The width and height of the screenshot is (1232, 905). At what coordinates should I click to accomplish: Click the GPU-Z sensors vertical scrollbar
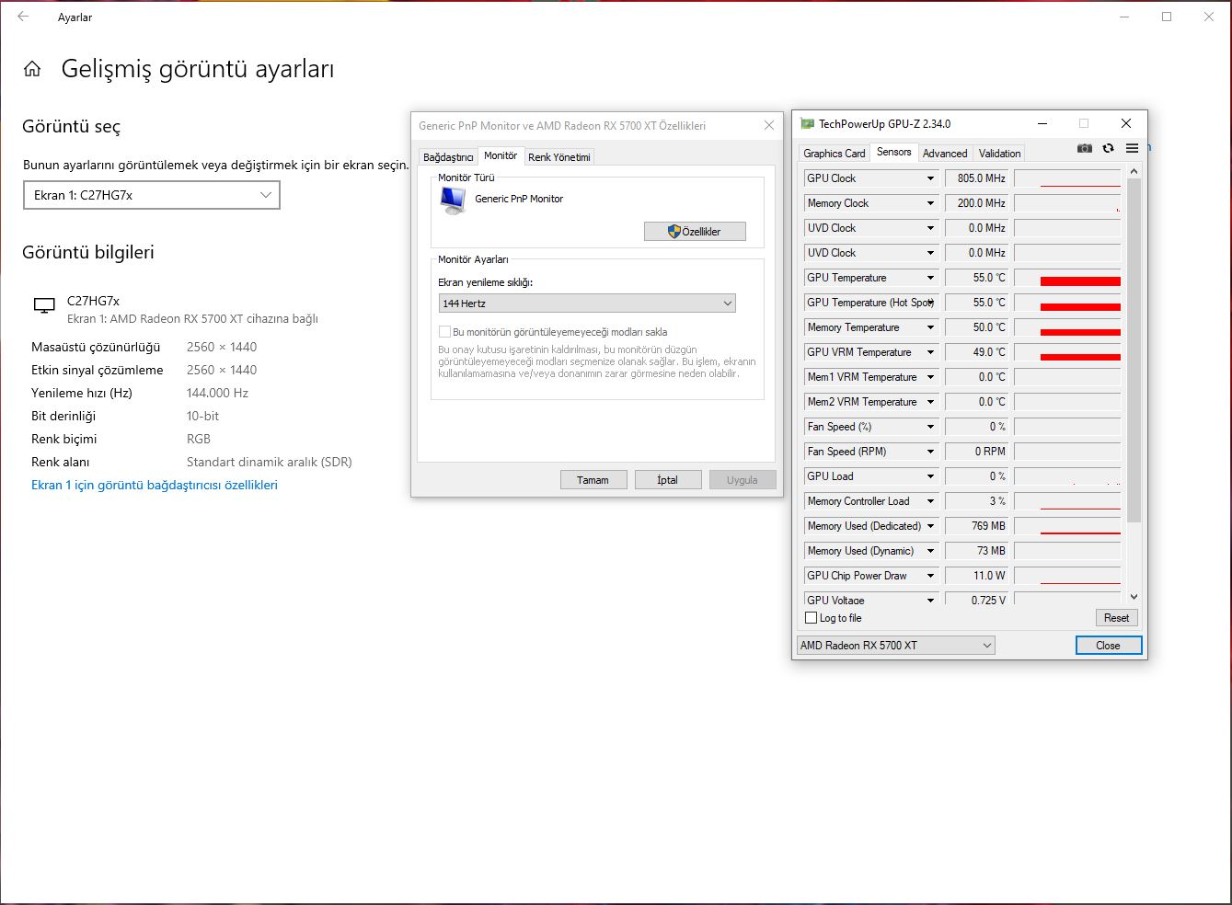click(1134, 349)
